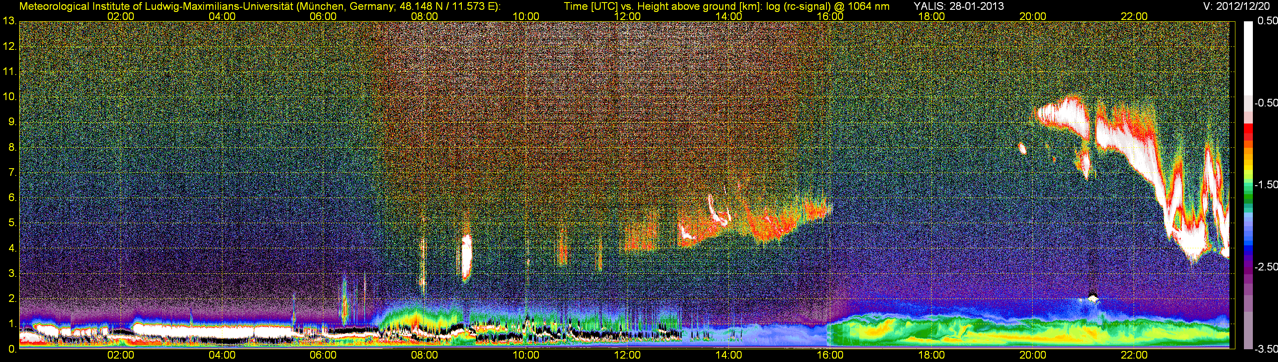The height and width of the screenshot is (362, 1278).
Task: Click '08:00' on the bottom time axis
Action: pyautogui.click(x=425, y=355)
